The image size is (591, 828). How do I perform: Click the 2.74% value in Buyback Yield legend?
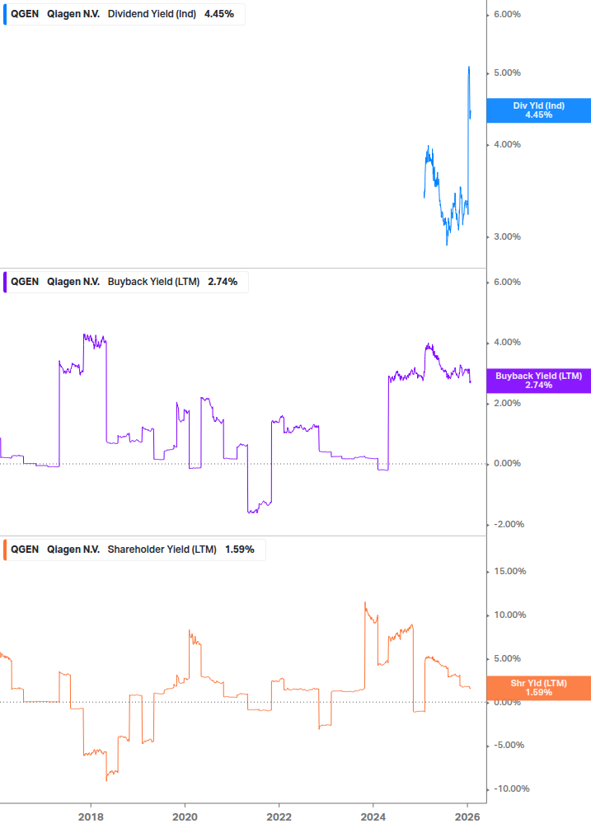(223, 282)
